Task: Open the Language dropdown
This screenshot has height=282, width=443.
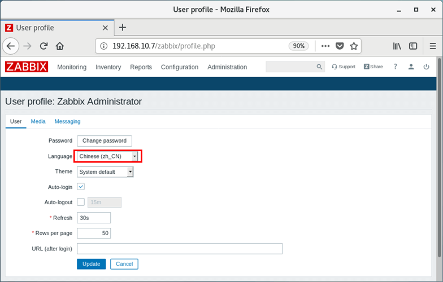Action: coord(107,156)
